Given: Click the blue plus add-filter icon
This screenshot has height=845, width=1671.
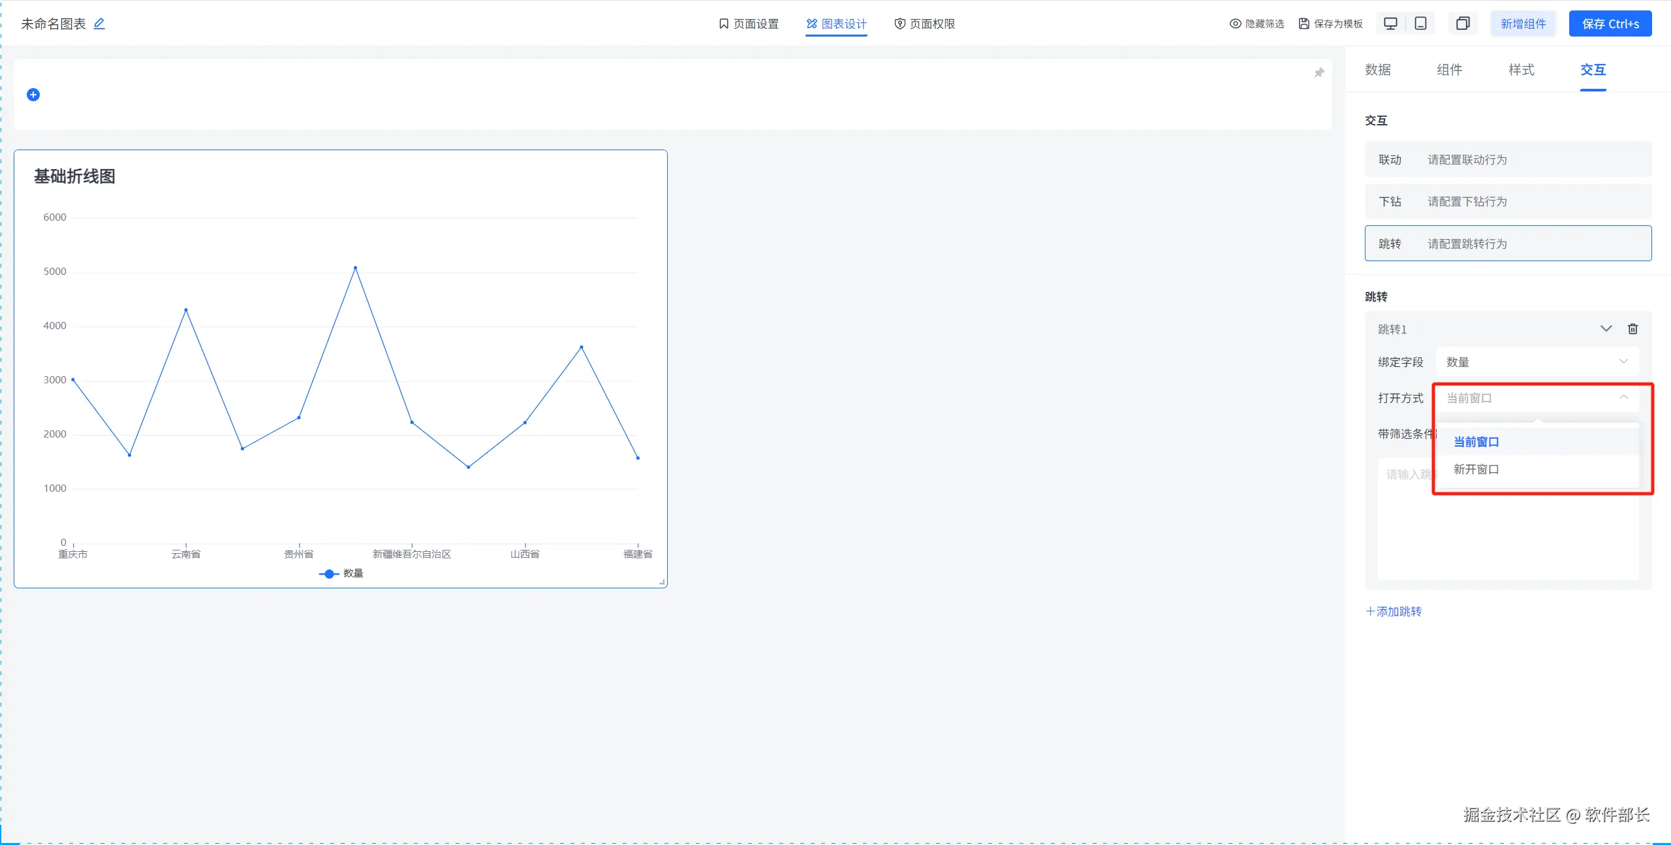Looking at the screenshot, I should tap(33, 95).
